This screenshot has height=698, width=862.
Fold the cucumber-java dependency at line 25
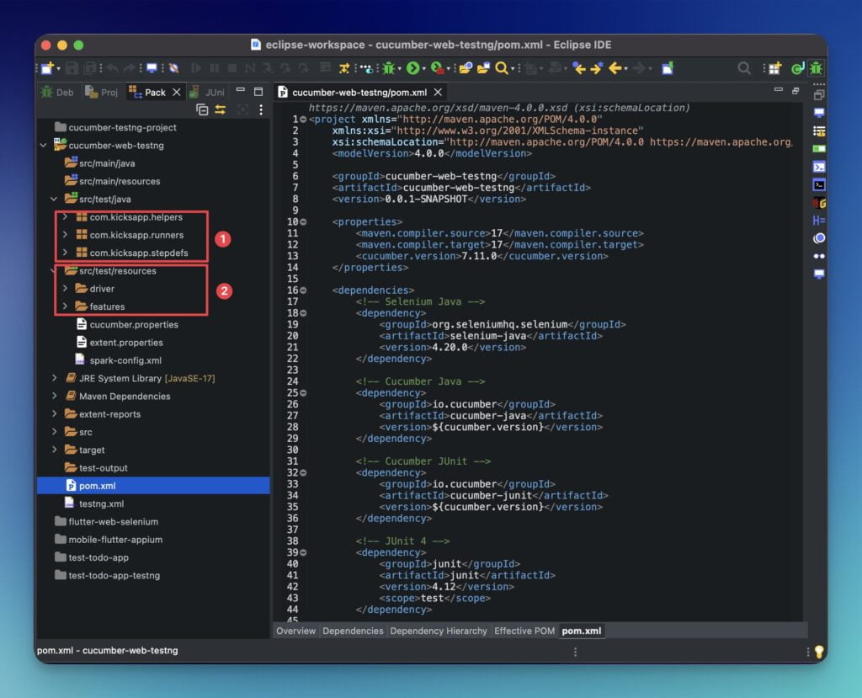[303, 393]
